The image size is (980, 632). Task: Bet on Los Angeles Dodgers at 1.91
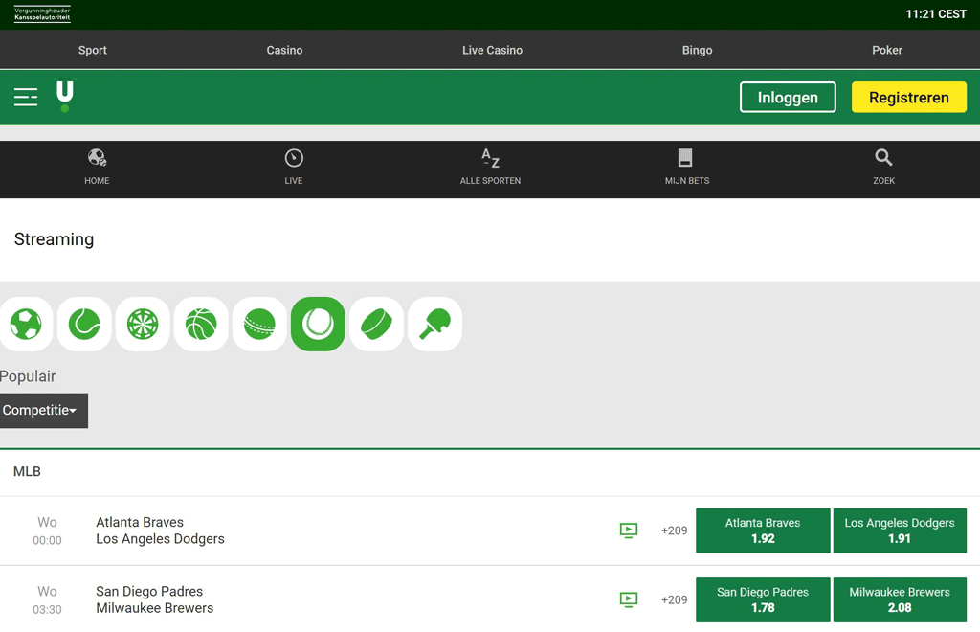coord(900,530)
